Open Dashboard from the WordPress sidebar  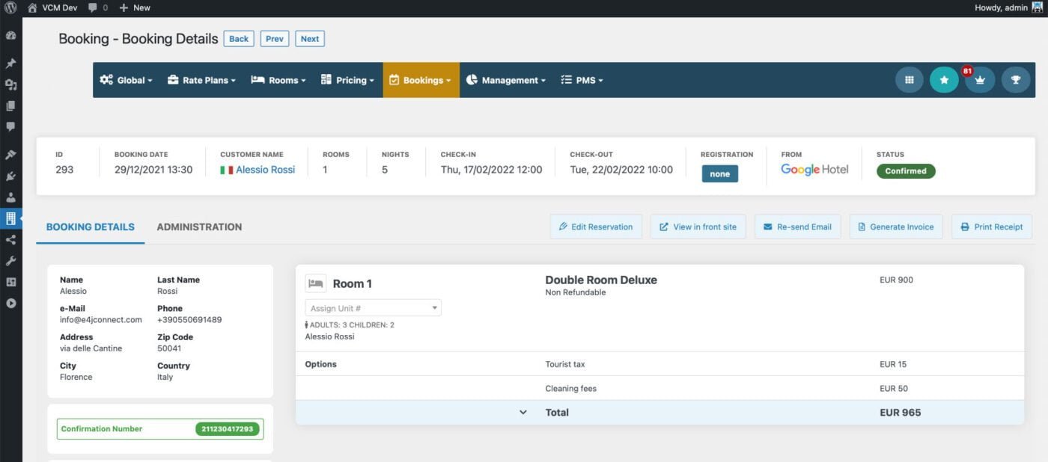pyautogui.click(x=10, y=35)
